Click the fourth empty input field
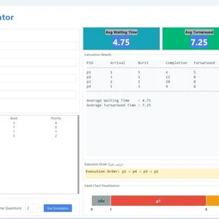This screenshot has height=219, width=219. 38,95
